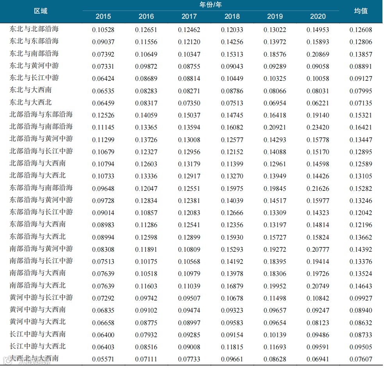Click value 0.12899 in 2017 column
384x368 pixels.
[189, 237]
